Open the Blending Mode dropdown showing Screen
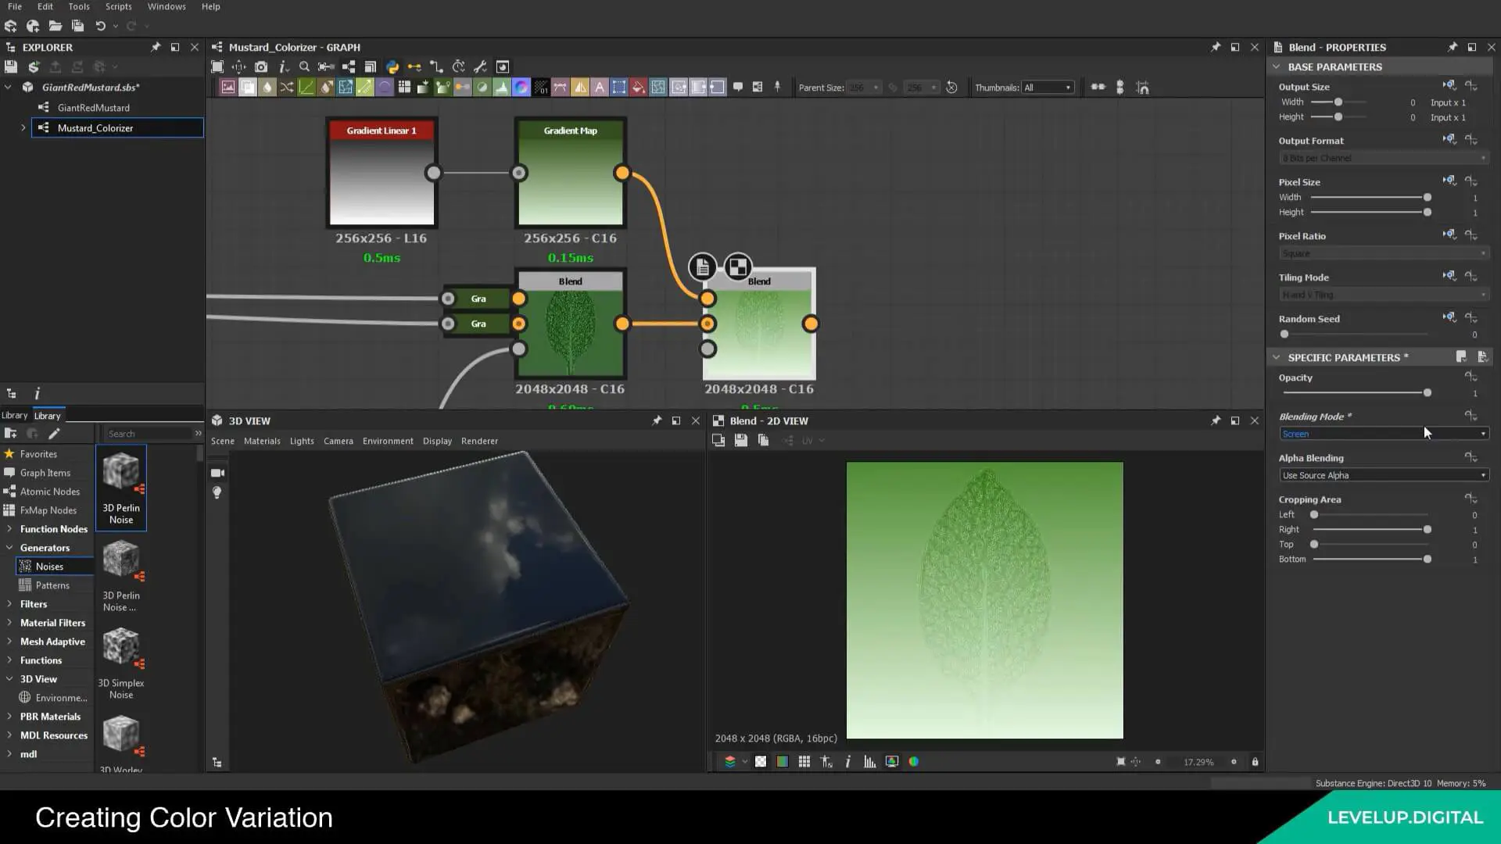The image size is (1501, 844). point(1383,434)
